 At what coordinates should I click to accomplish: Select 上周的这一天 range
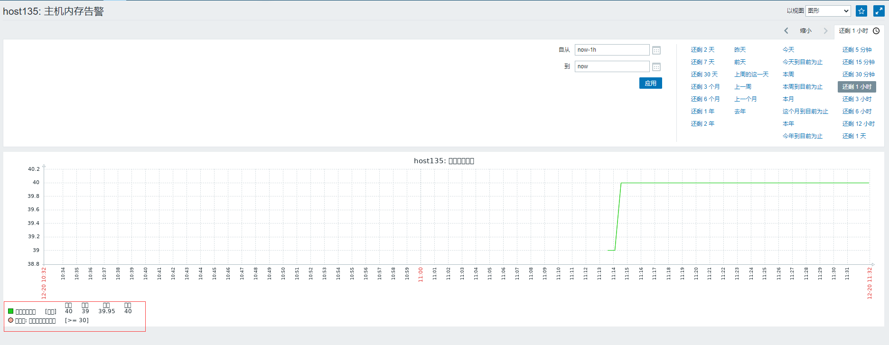(751, 75)
